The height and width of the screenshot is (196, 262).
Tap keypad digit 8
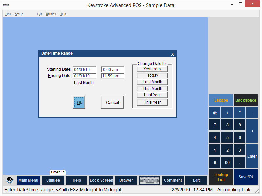[x=227, y=125]
